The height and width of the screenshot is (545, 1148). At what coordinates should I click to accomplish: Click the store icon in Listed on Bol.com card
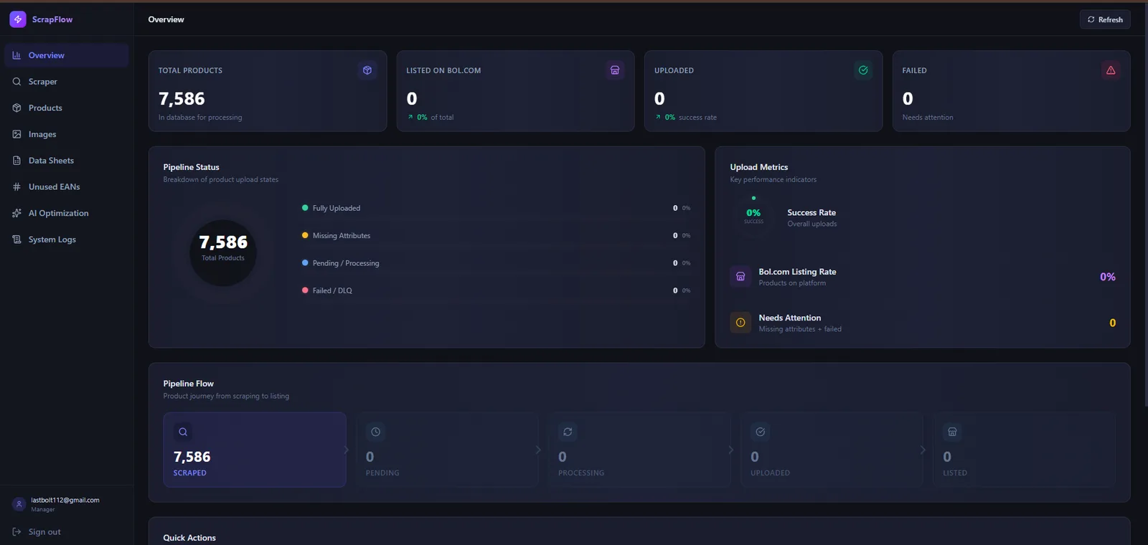pyautogui.click(x=615, y=70)
